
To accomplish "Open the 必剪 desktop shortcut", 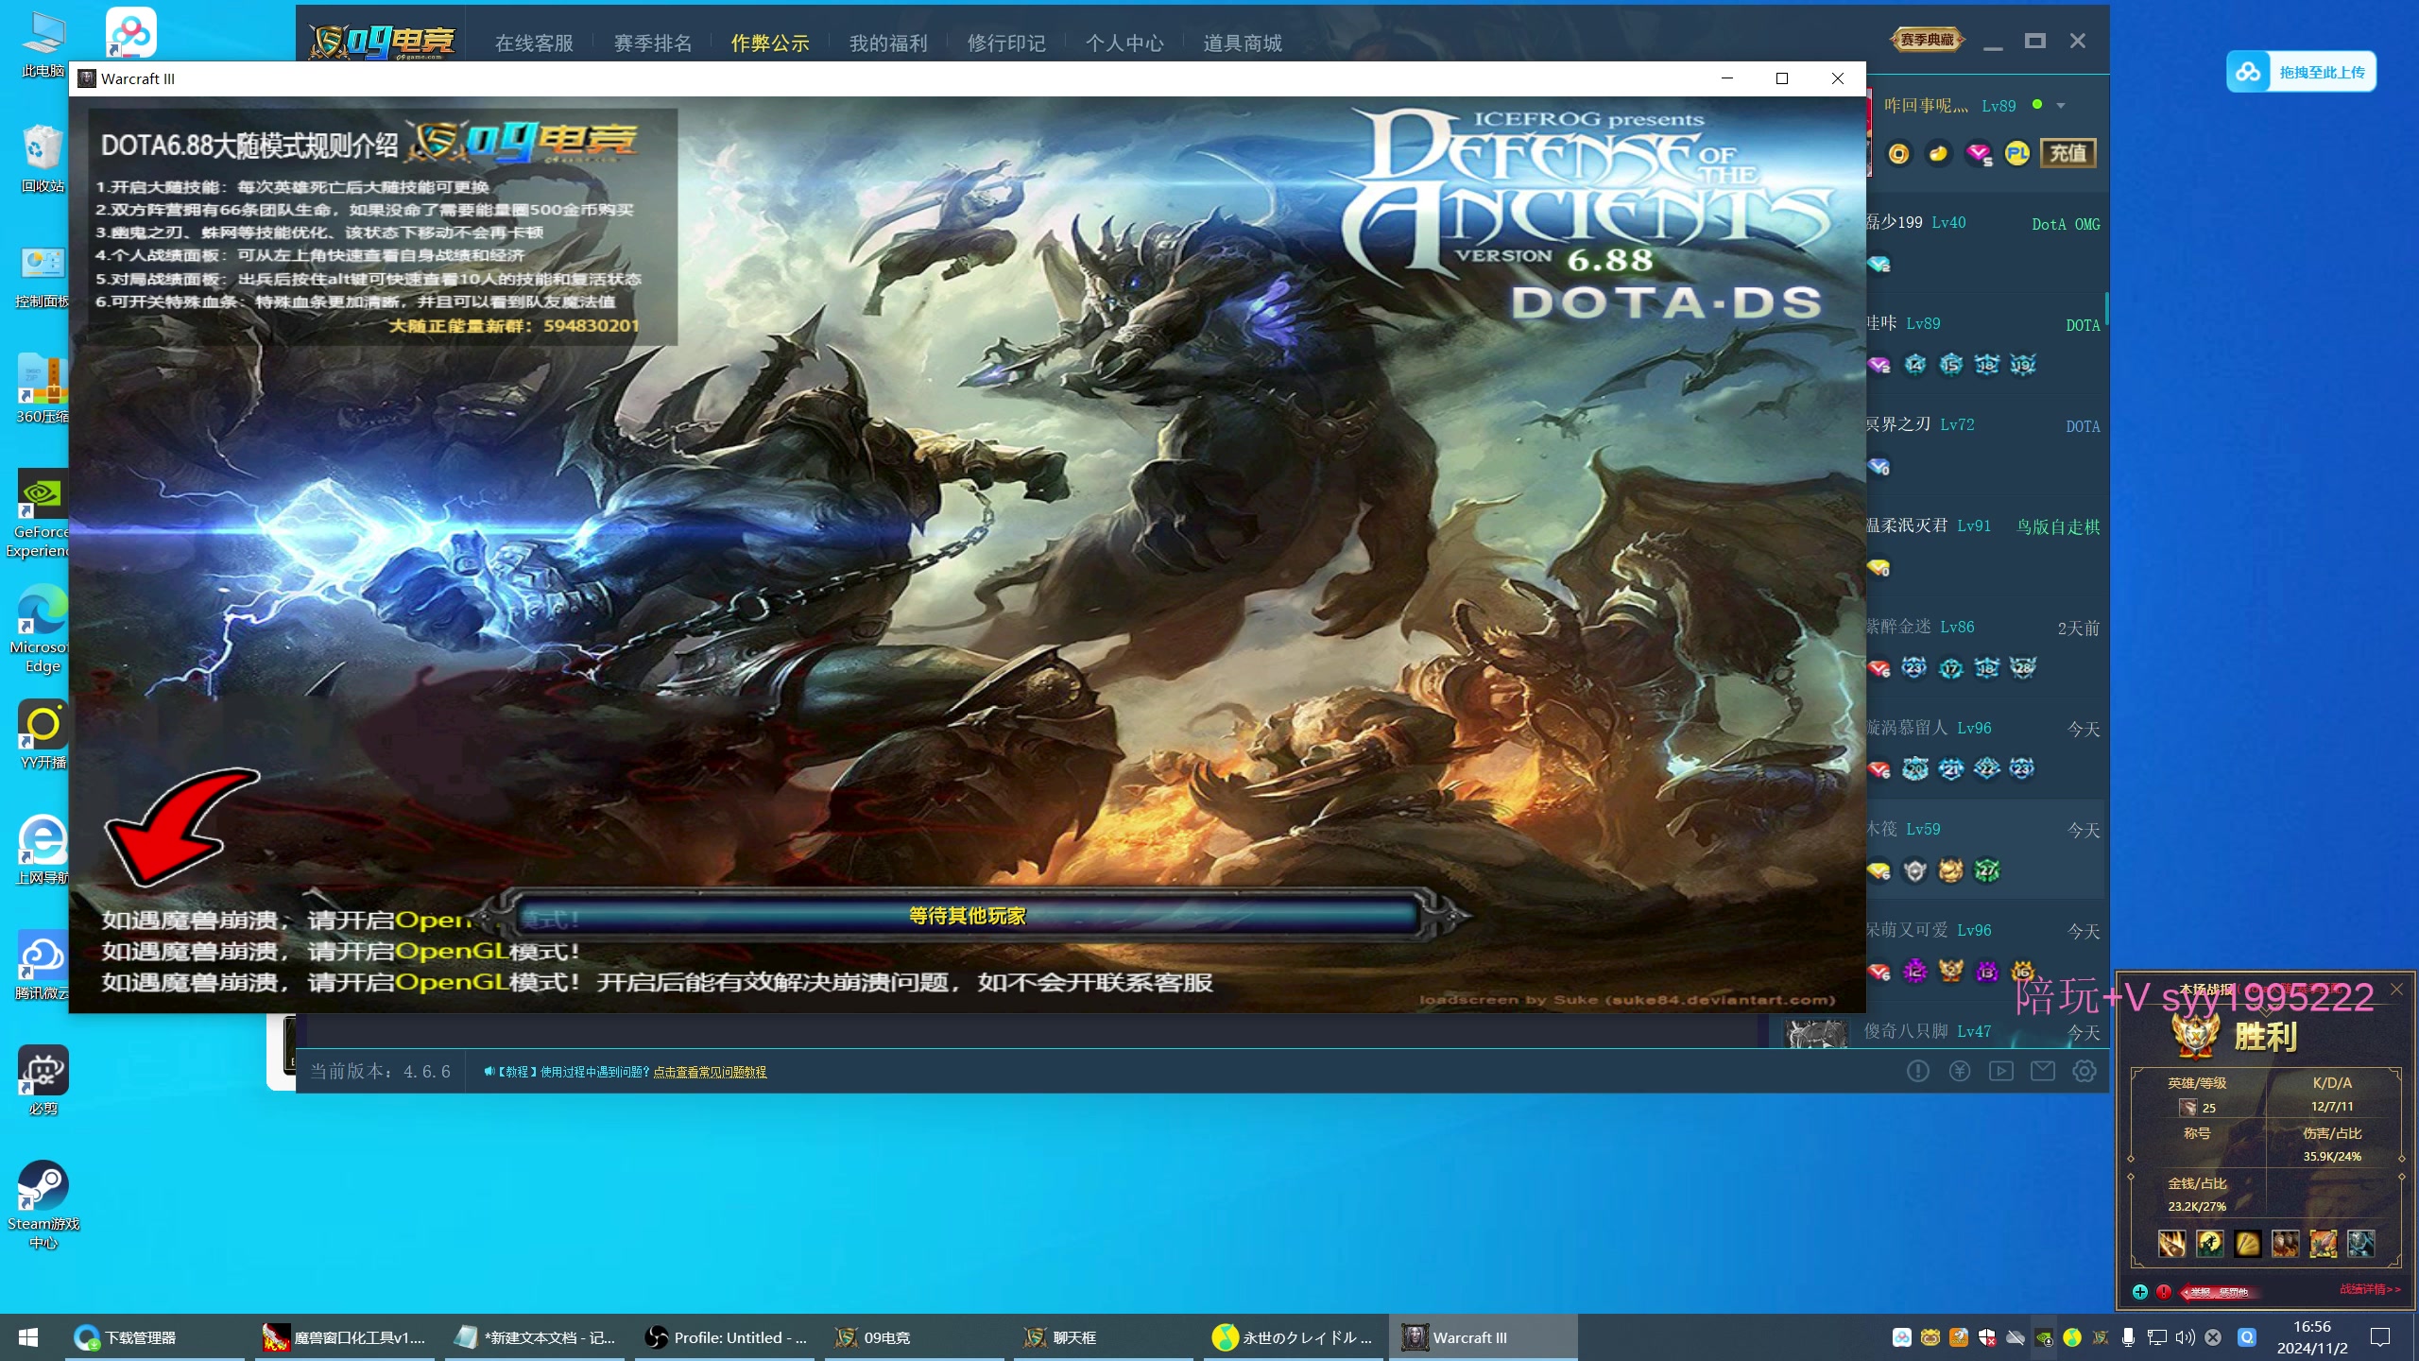I will click(43, 1079).
